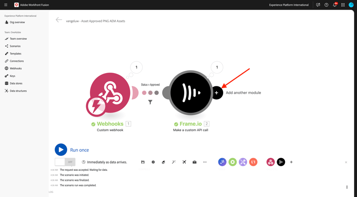The width and height of the screenshot is (357, 197).
Task: Open the notifications bell
Action: pos(335,5)
